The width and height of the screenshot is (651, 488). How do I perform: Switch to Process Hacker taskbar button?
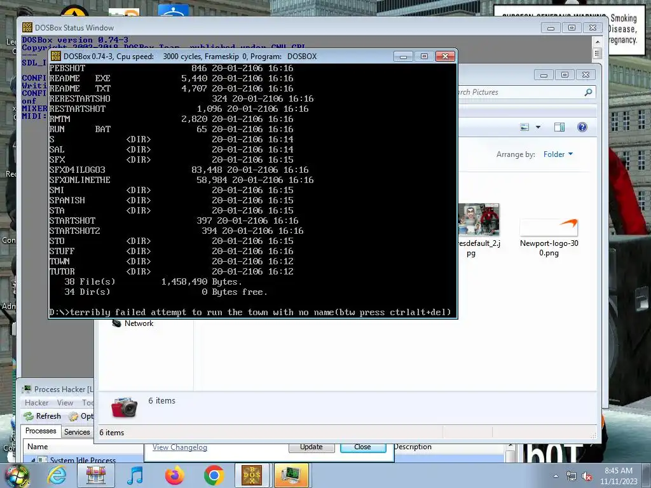tap(291, 475)
